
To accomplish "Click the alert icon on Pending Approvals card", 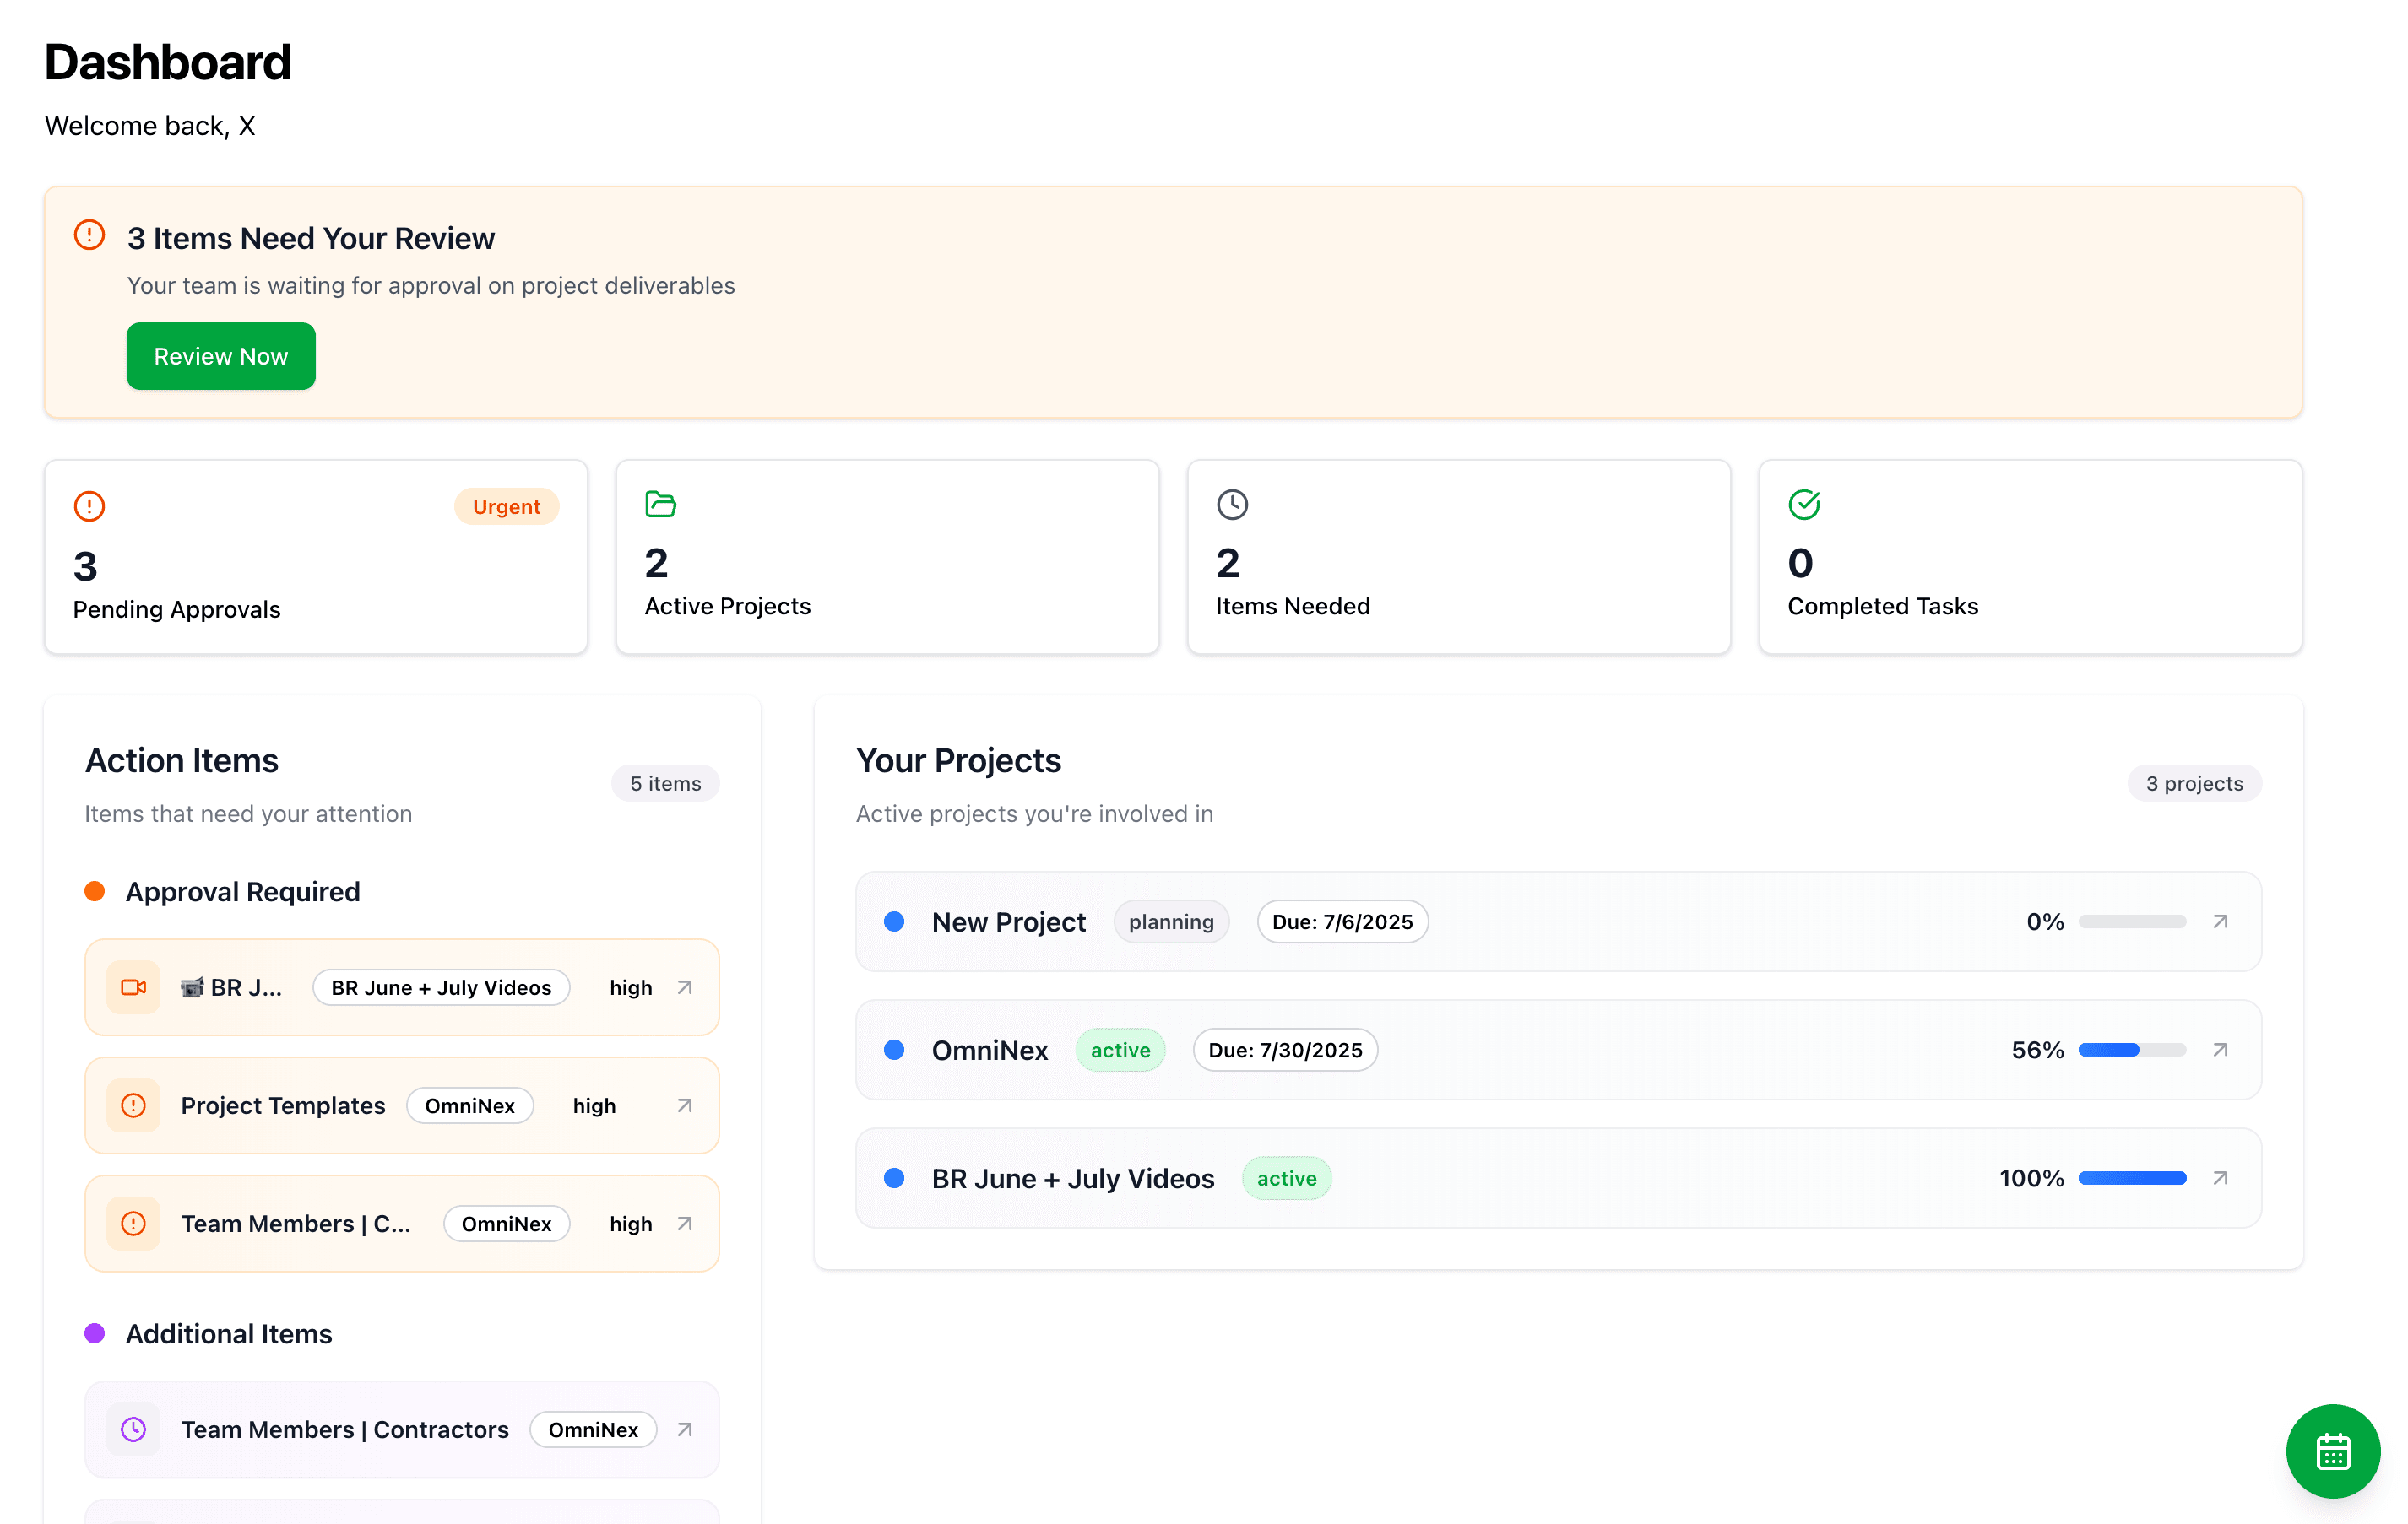I will (x=89, y=505).
